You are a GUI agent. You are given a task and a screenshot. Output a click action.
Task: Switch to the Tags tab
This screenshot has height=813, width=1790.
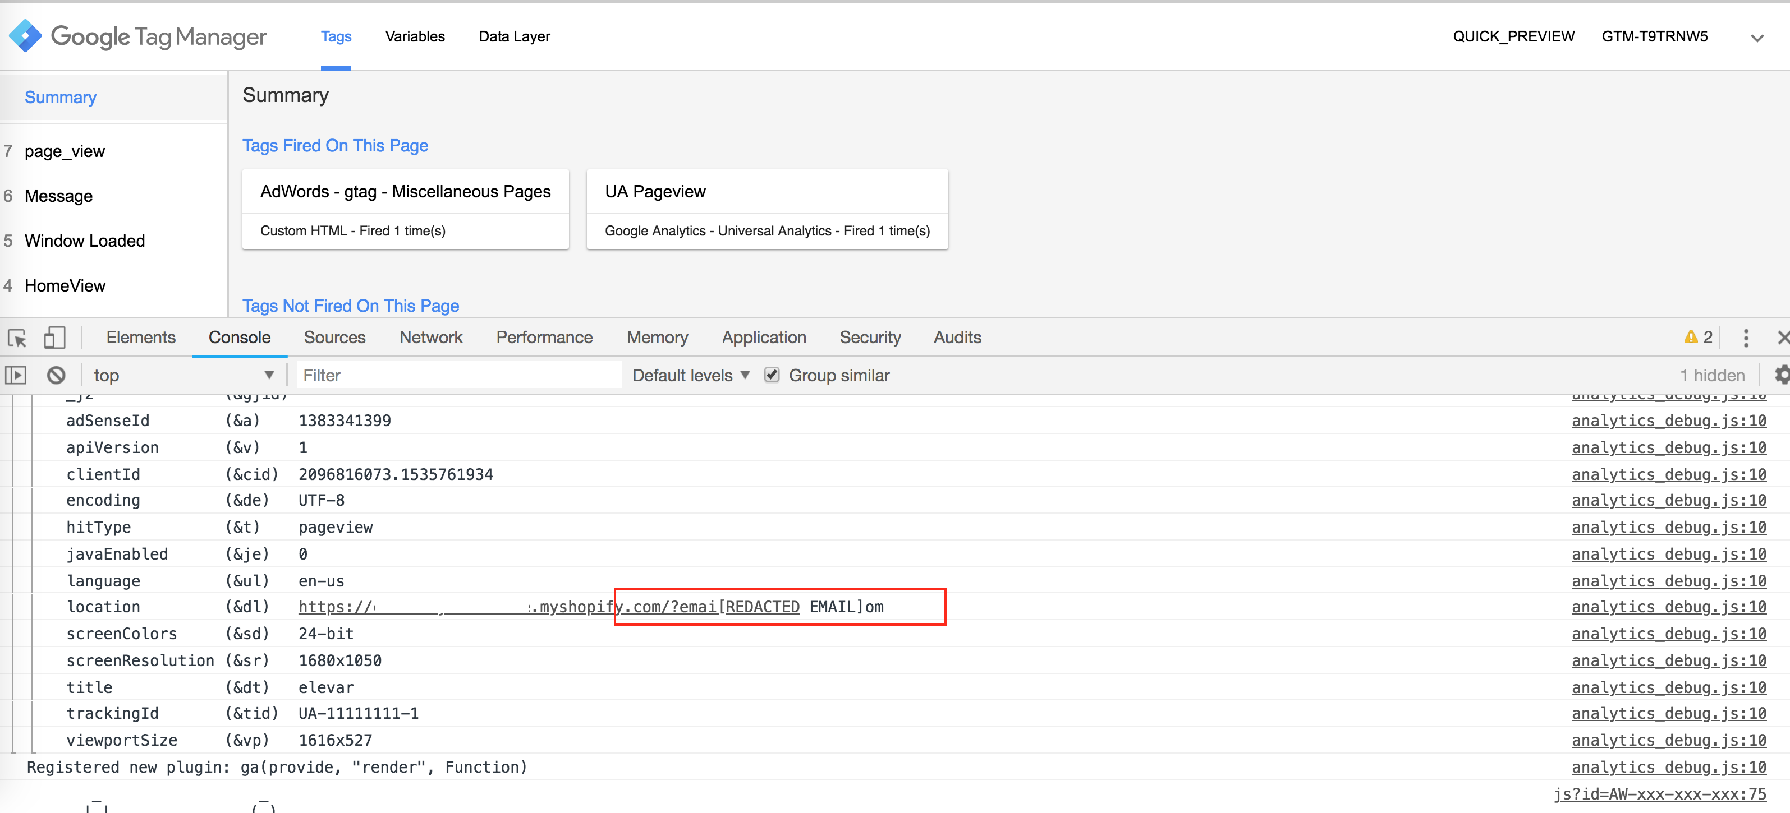[336, 36]
